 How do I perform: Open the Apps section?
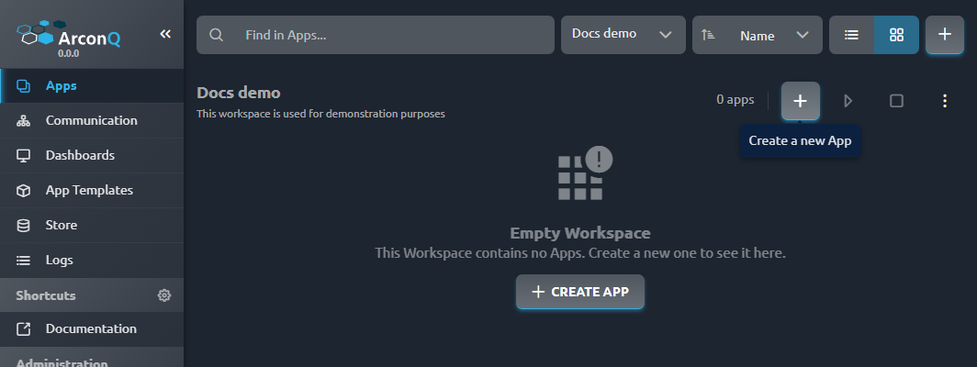(x=92, y=85)
